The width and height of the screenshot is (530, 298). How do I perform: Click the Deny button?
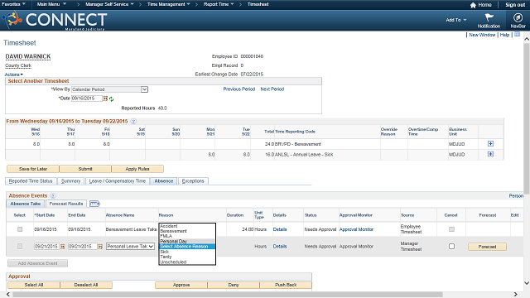234,285
